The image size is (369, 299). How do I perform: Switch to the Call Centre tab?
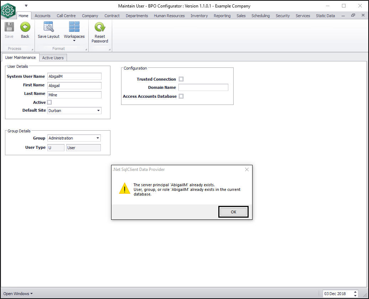(x=66, y=16)
